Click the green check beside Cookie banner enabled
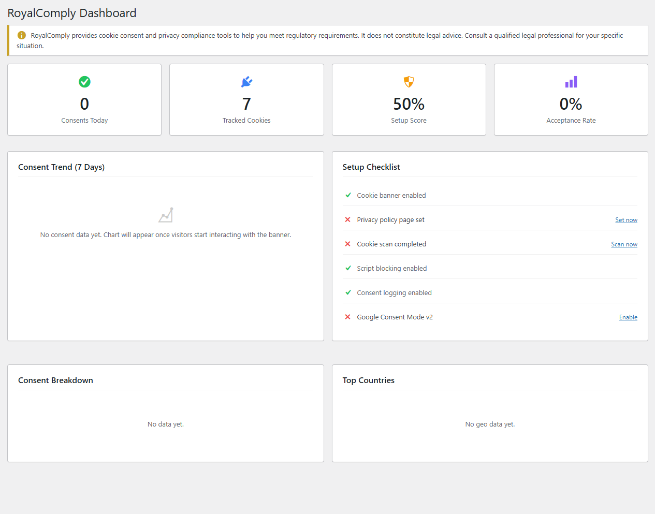The width and height of the screenshot is (655, 514). pos(348,195)
